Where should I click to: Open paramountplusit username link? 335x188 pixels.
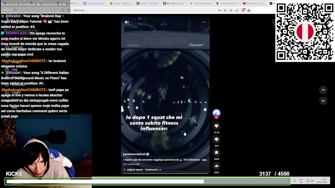point(134,154)
